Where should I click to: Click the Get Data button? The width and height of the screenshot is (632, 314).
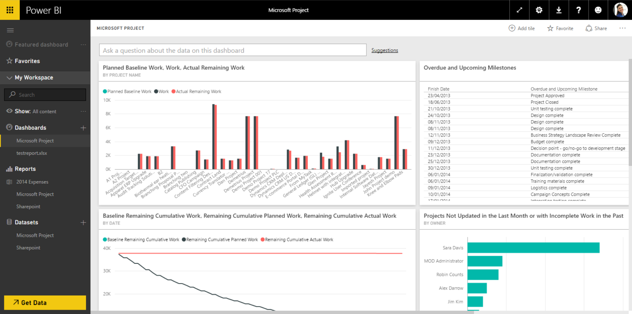pyautogui.click(x=45, y=302)
